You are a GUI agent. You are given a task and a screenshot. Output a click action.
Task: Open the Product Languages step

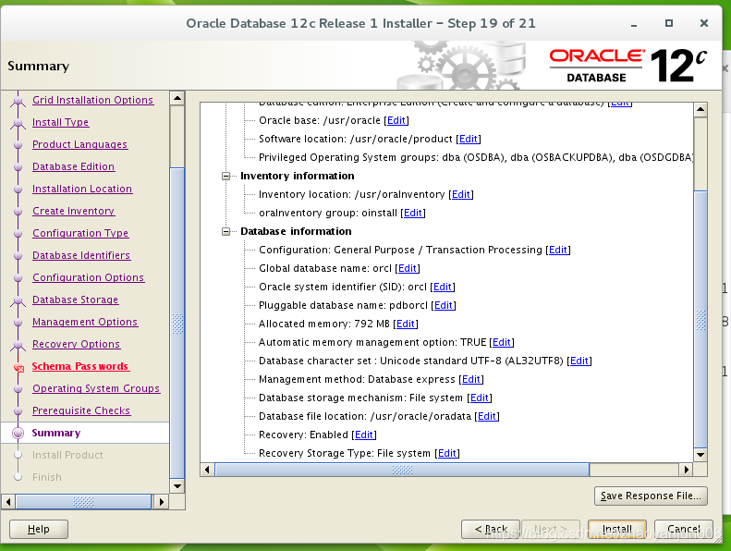(79, 144)
